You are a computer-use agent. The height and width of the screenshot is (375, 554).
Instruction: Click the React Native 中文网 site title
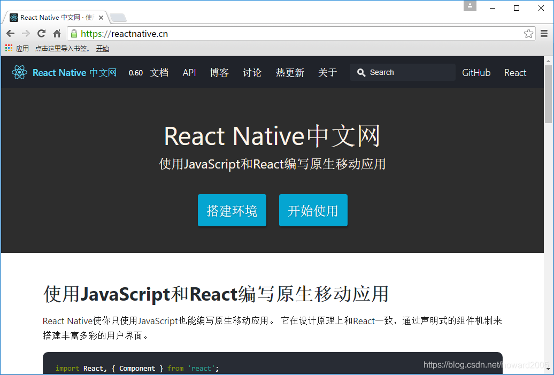click(x=74, y=72)
